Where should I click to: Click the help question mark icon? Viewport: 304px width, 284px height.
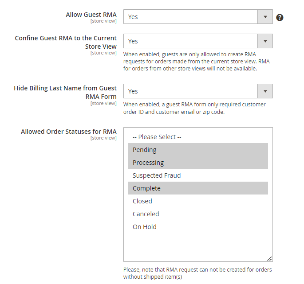click(280, 17)
